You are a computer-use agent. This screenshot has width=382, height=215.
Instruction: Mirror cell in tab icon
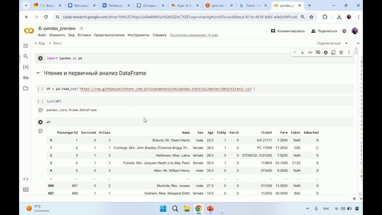point(333,53)
